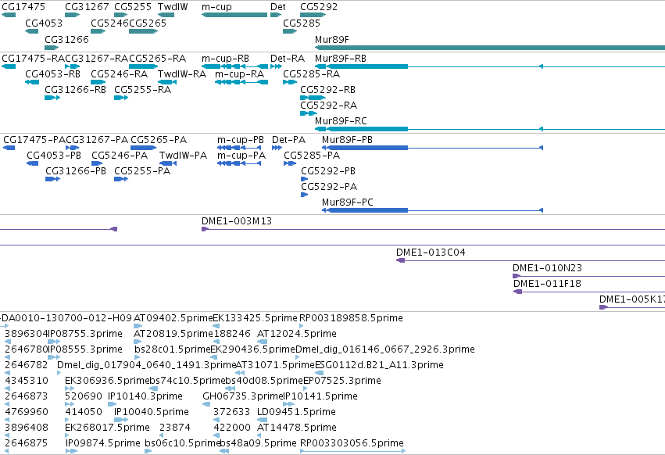Click transcript CG4053-RB label

click(x=52, y=73)
